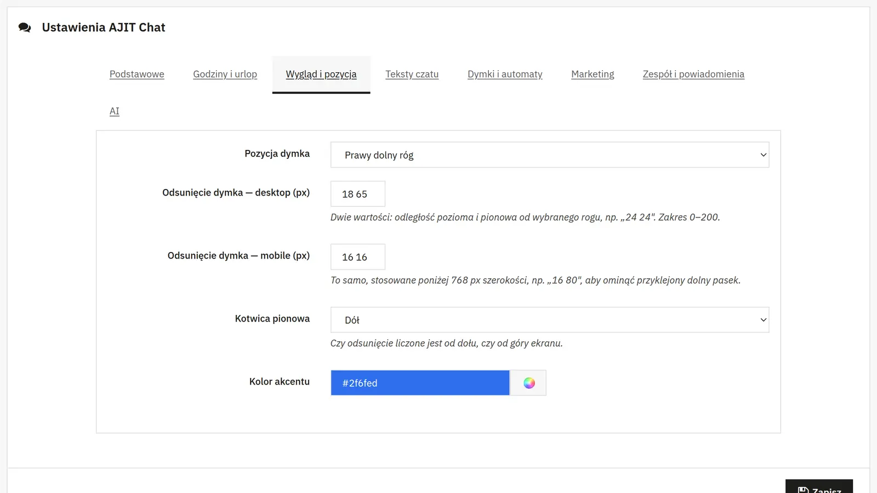
Task: Open the Zespół i powiadomienia tab
Action: 693,74
